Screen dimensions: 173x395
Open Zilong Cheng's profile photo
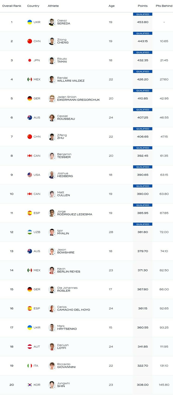[52, 41]
